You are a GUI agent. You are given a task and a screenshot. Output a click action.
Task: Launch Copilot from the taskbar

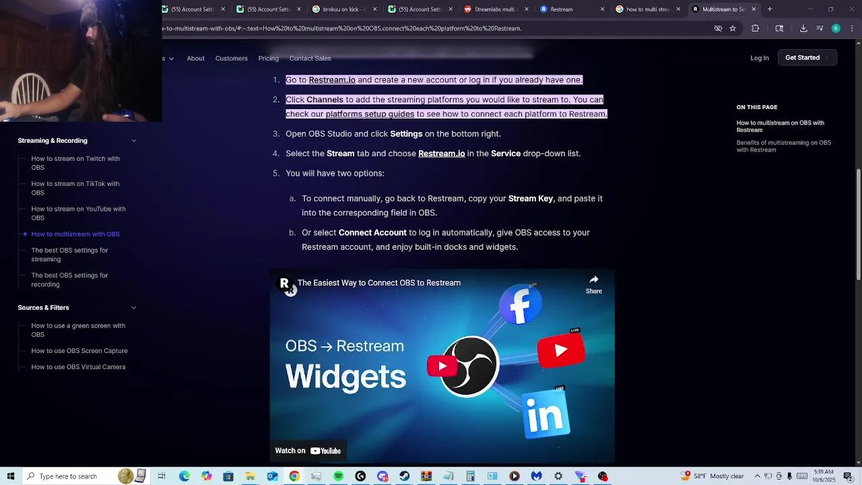coord(206,476)
